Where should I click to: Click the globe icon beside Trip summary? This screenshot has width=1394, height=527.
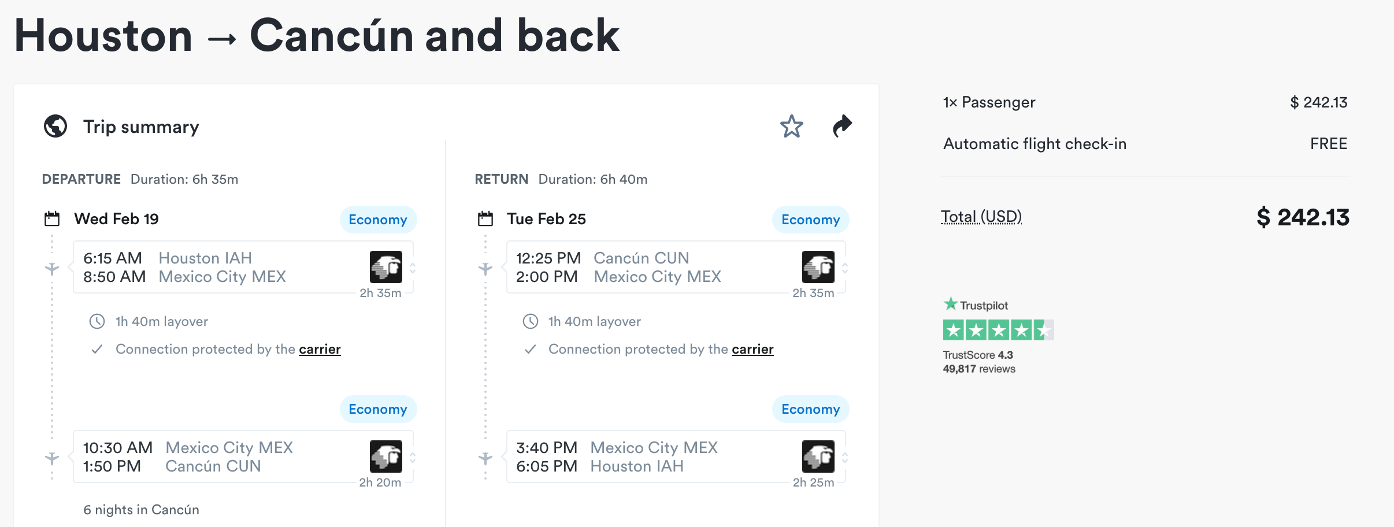[x=55, y=126]
